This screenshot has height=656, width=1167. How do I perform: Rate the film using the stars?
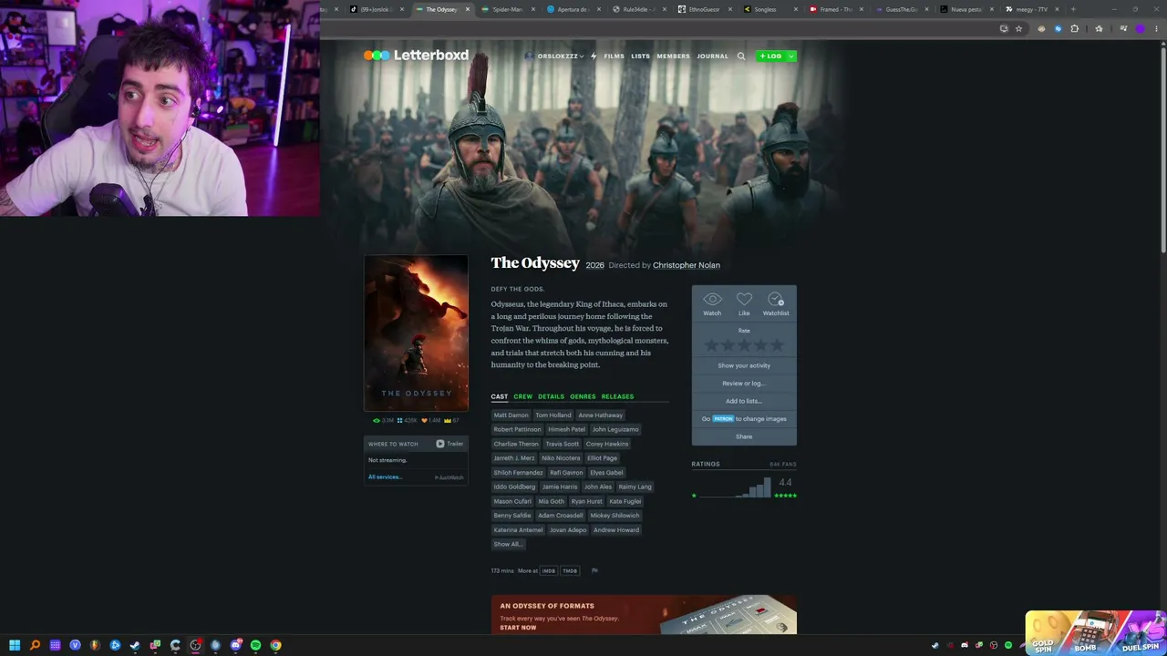pyautogui.click(x=744, y=345)
